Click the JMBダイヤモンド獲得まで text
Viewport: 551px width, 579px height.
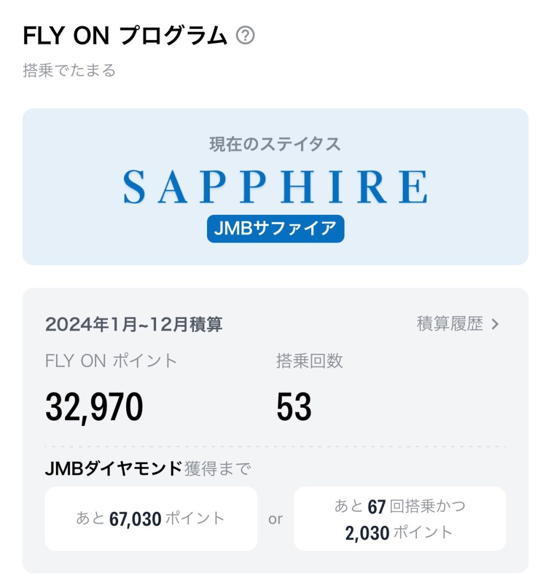click(147, 468)
